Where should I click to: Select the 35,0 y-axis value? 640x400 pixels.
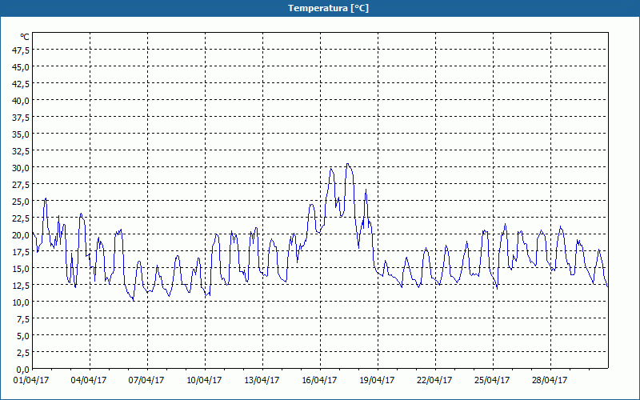(21, 134)
